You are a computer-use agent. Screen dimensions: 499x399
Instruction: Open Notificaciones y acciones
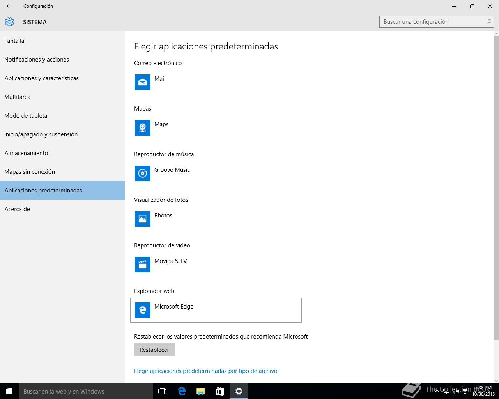click(62, 59)
